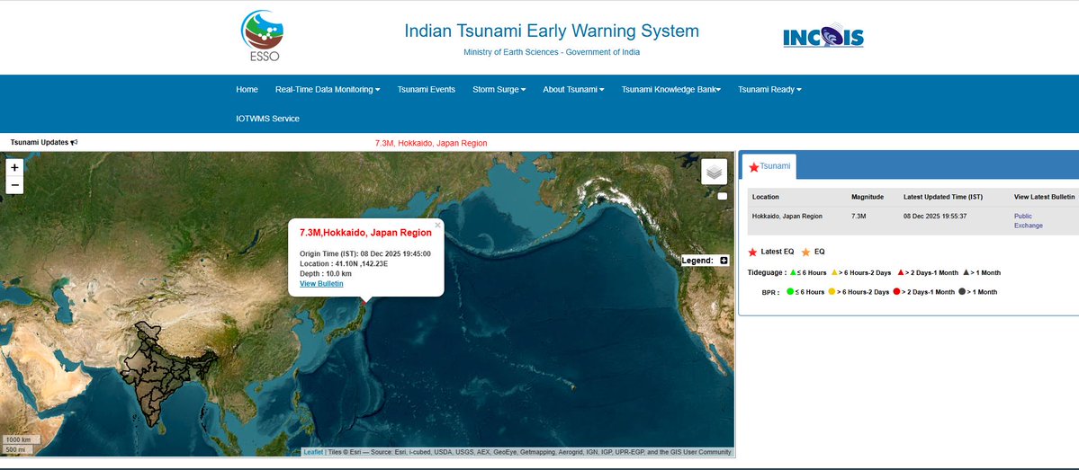Open the Public bulletin link
The height and width of the screenshot is (470, 1079).
(x=1023, y=217)
